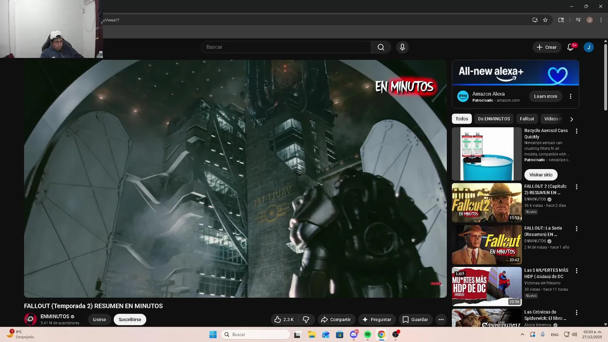Like the video with 2.3 K likes
608x342 pixels.
click(x=284, y=320)
